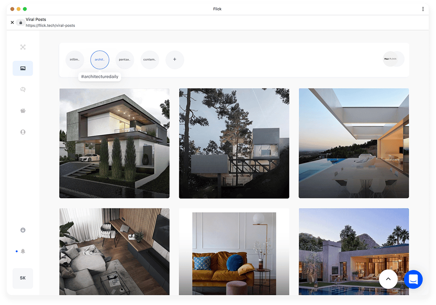Select the Viral Posts image icon

23,68
